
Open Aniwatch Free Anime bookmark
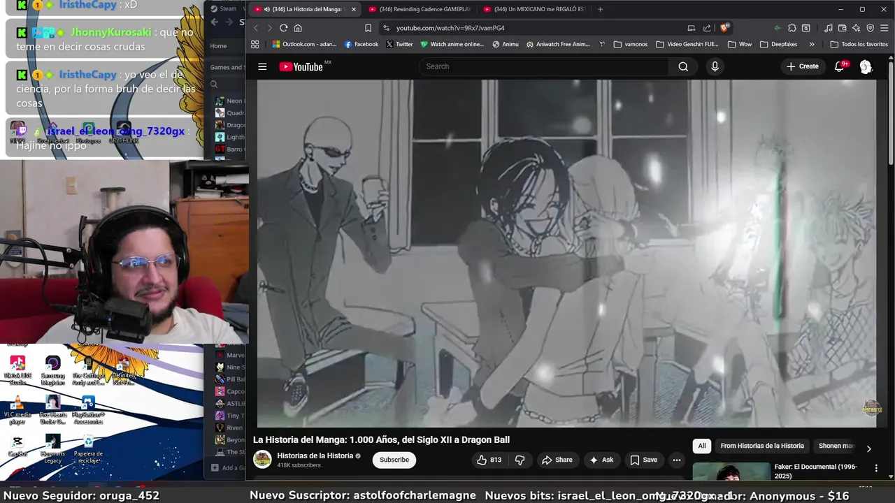point(558,44)
